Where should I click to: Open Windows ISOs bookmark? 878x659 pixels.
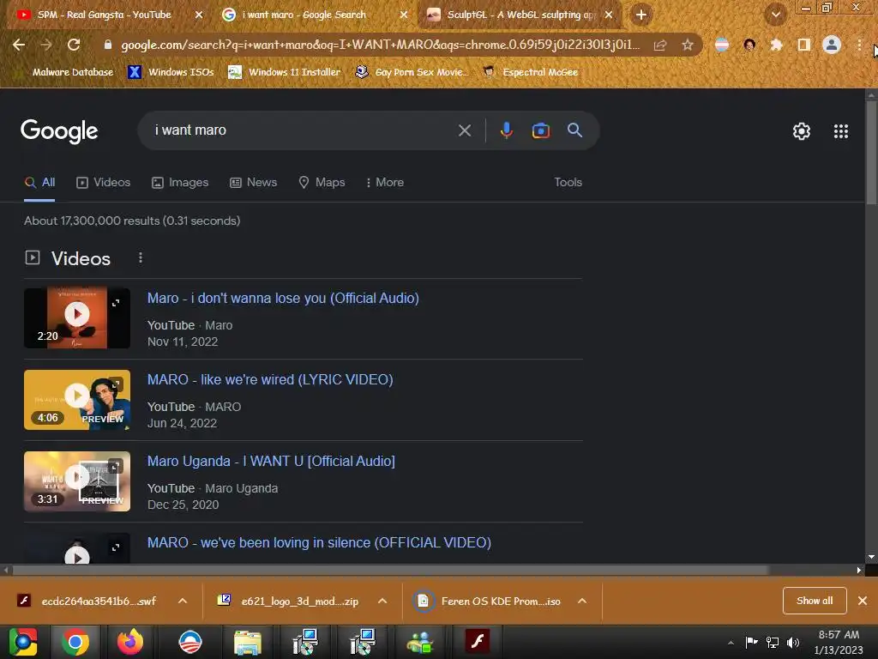[x=171, y=72]
